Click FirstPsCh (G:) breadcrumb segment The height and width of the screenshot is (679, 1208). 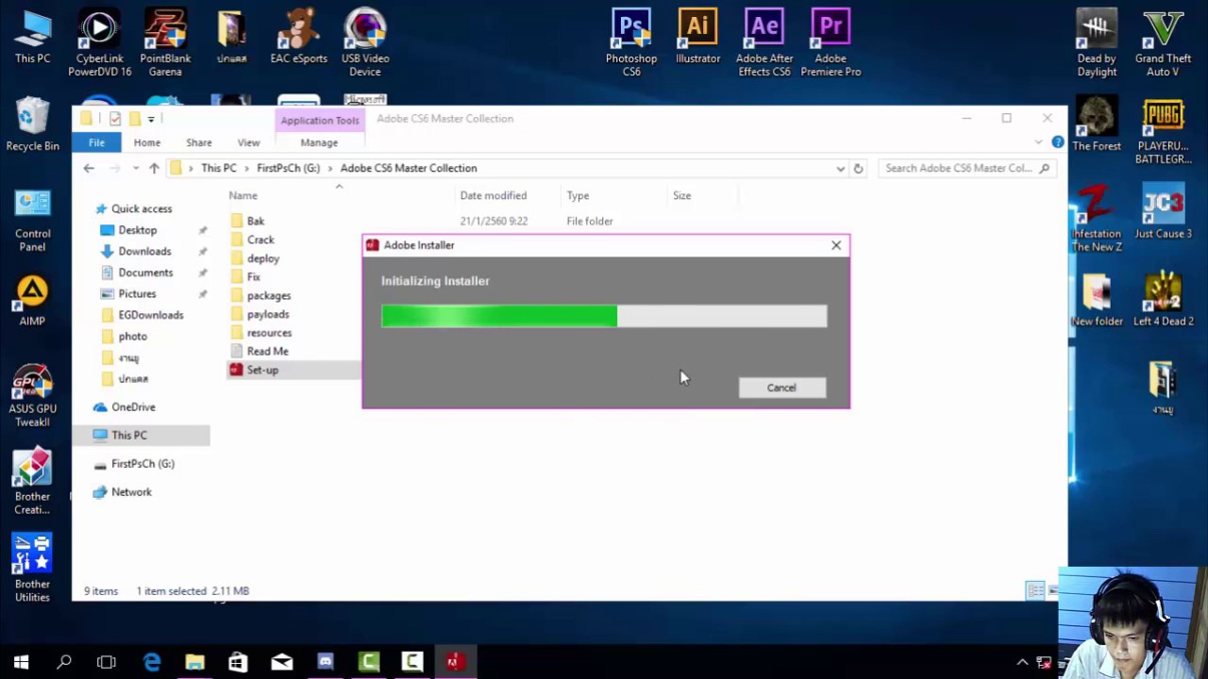[x=288, y=168]
